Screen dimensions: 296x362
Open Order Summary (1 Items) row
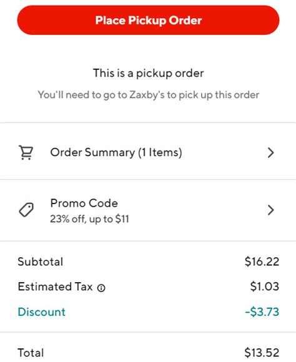point(148,152)
